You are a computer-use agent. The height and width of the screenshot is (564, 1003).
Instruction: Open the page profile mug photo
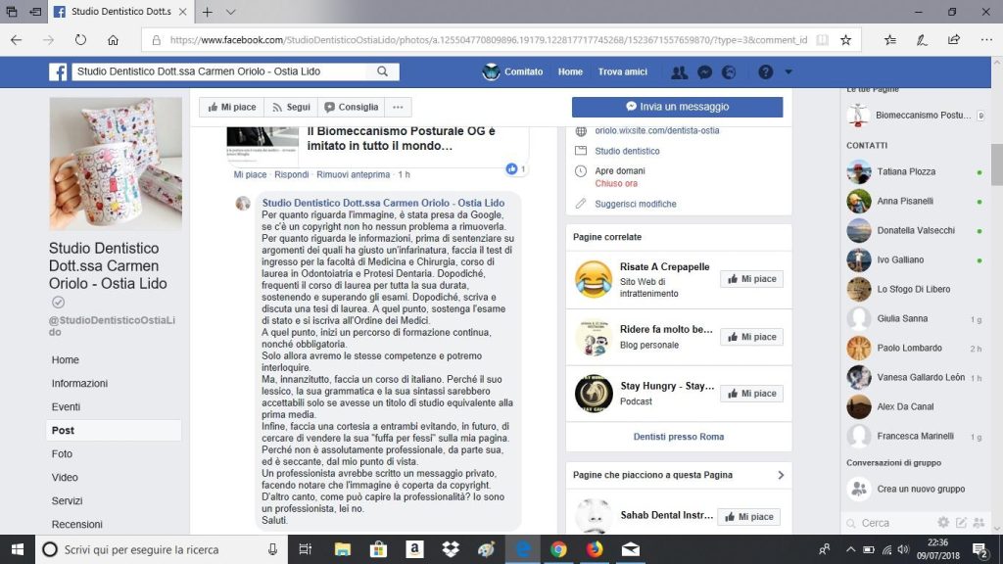point(116,164)
